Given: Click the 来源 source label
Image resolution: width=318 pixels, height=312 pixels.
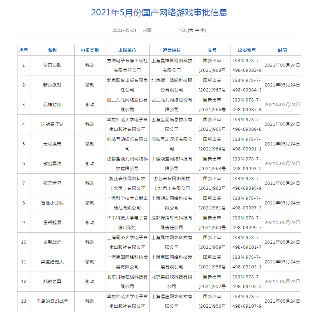Looking at the screenshot, I should point(148,30).
